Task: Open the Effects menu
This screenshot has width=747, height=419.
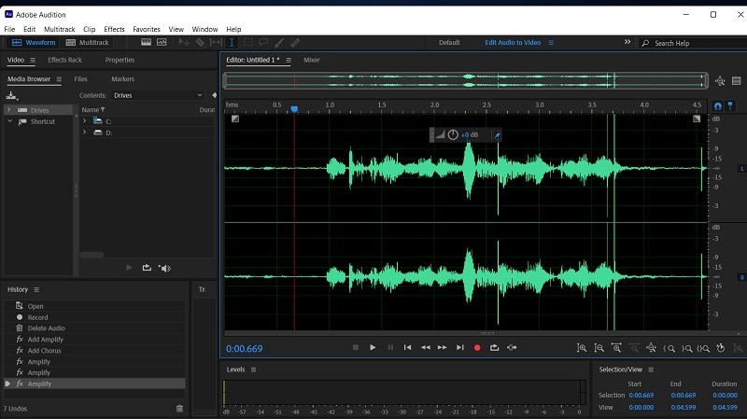Action: (x=114, y=29)
